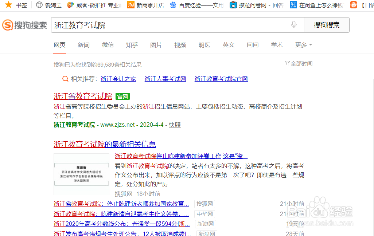
Task: Switch to the 微信 tab
Action: [108, 45]
